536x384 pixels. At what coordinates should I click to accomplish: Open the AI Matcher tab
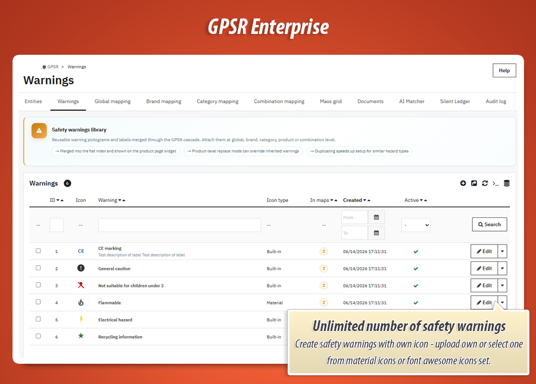[x=412, y=101]
